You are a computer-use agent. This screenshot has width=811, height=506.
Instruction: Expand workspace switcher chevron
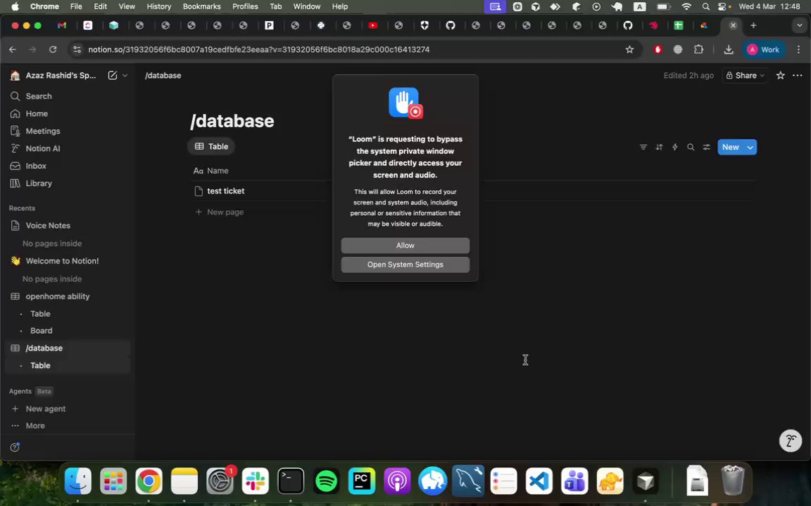tap(125, 75)
